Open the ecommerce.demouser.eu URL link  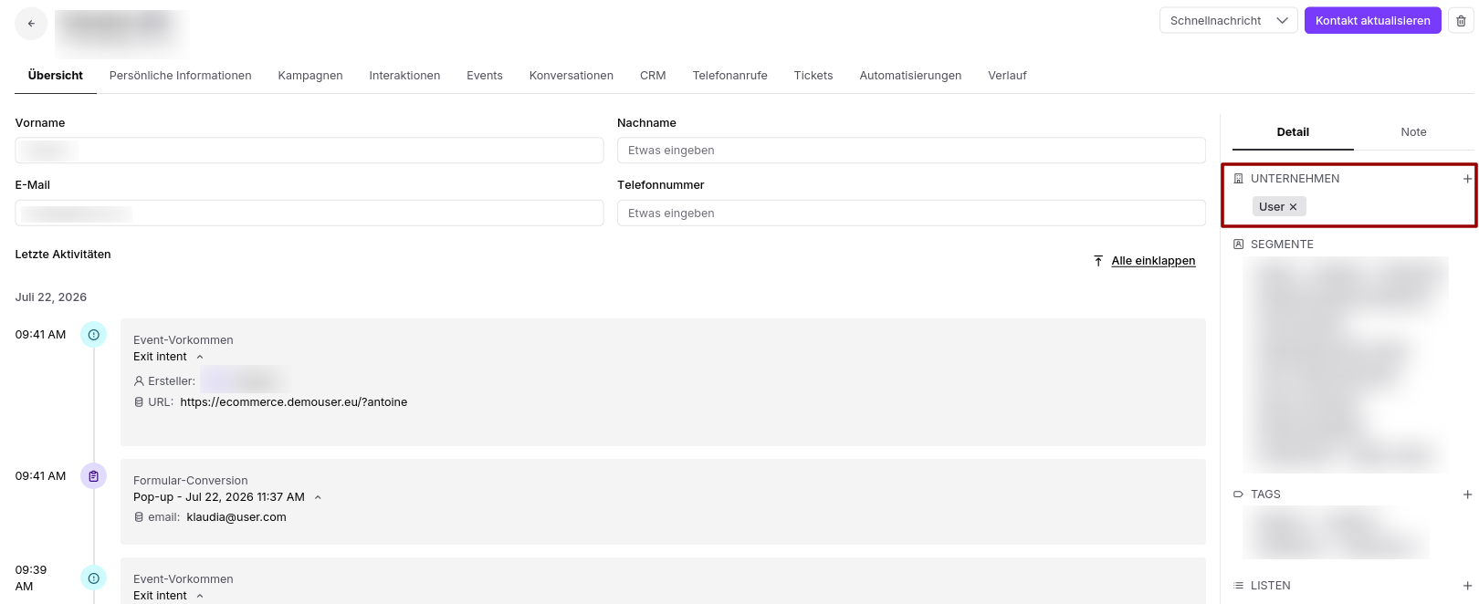pos(294,402)
